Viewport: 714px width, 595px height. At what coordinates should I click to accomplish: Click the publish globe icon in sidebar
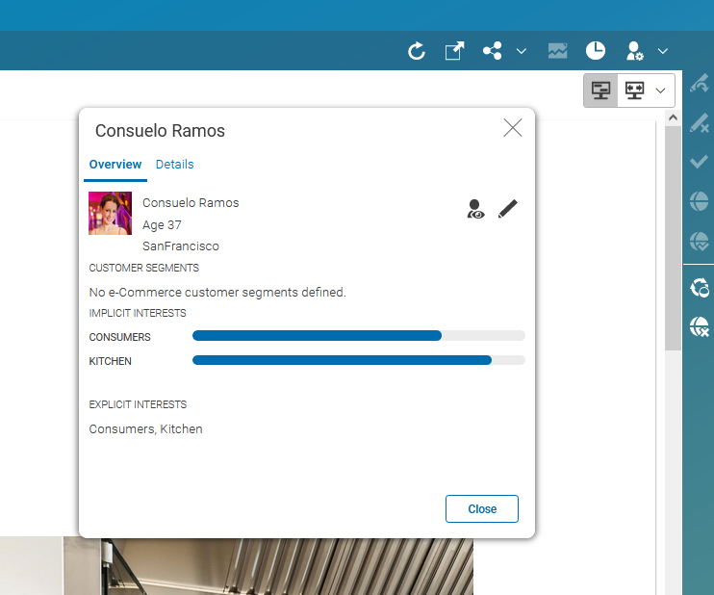(x=699, y=201)
